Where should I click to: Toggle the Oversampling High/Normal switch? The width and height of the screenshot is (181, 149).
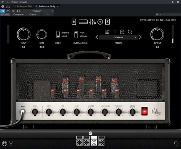(x=76, y=34)
